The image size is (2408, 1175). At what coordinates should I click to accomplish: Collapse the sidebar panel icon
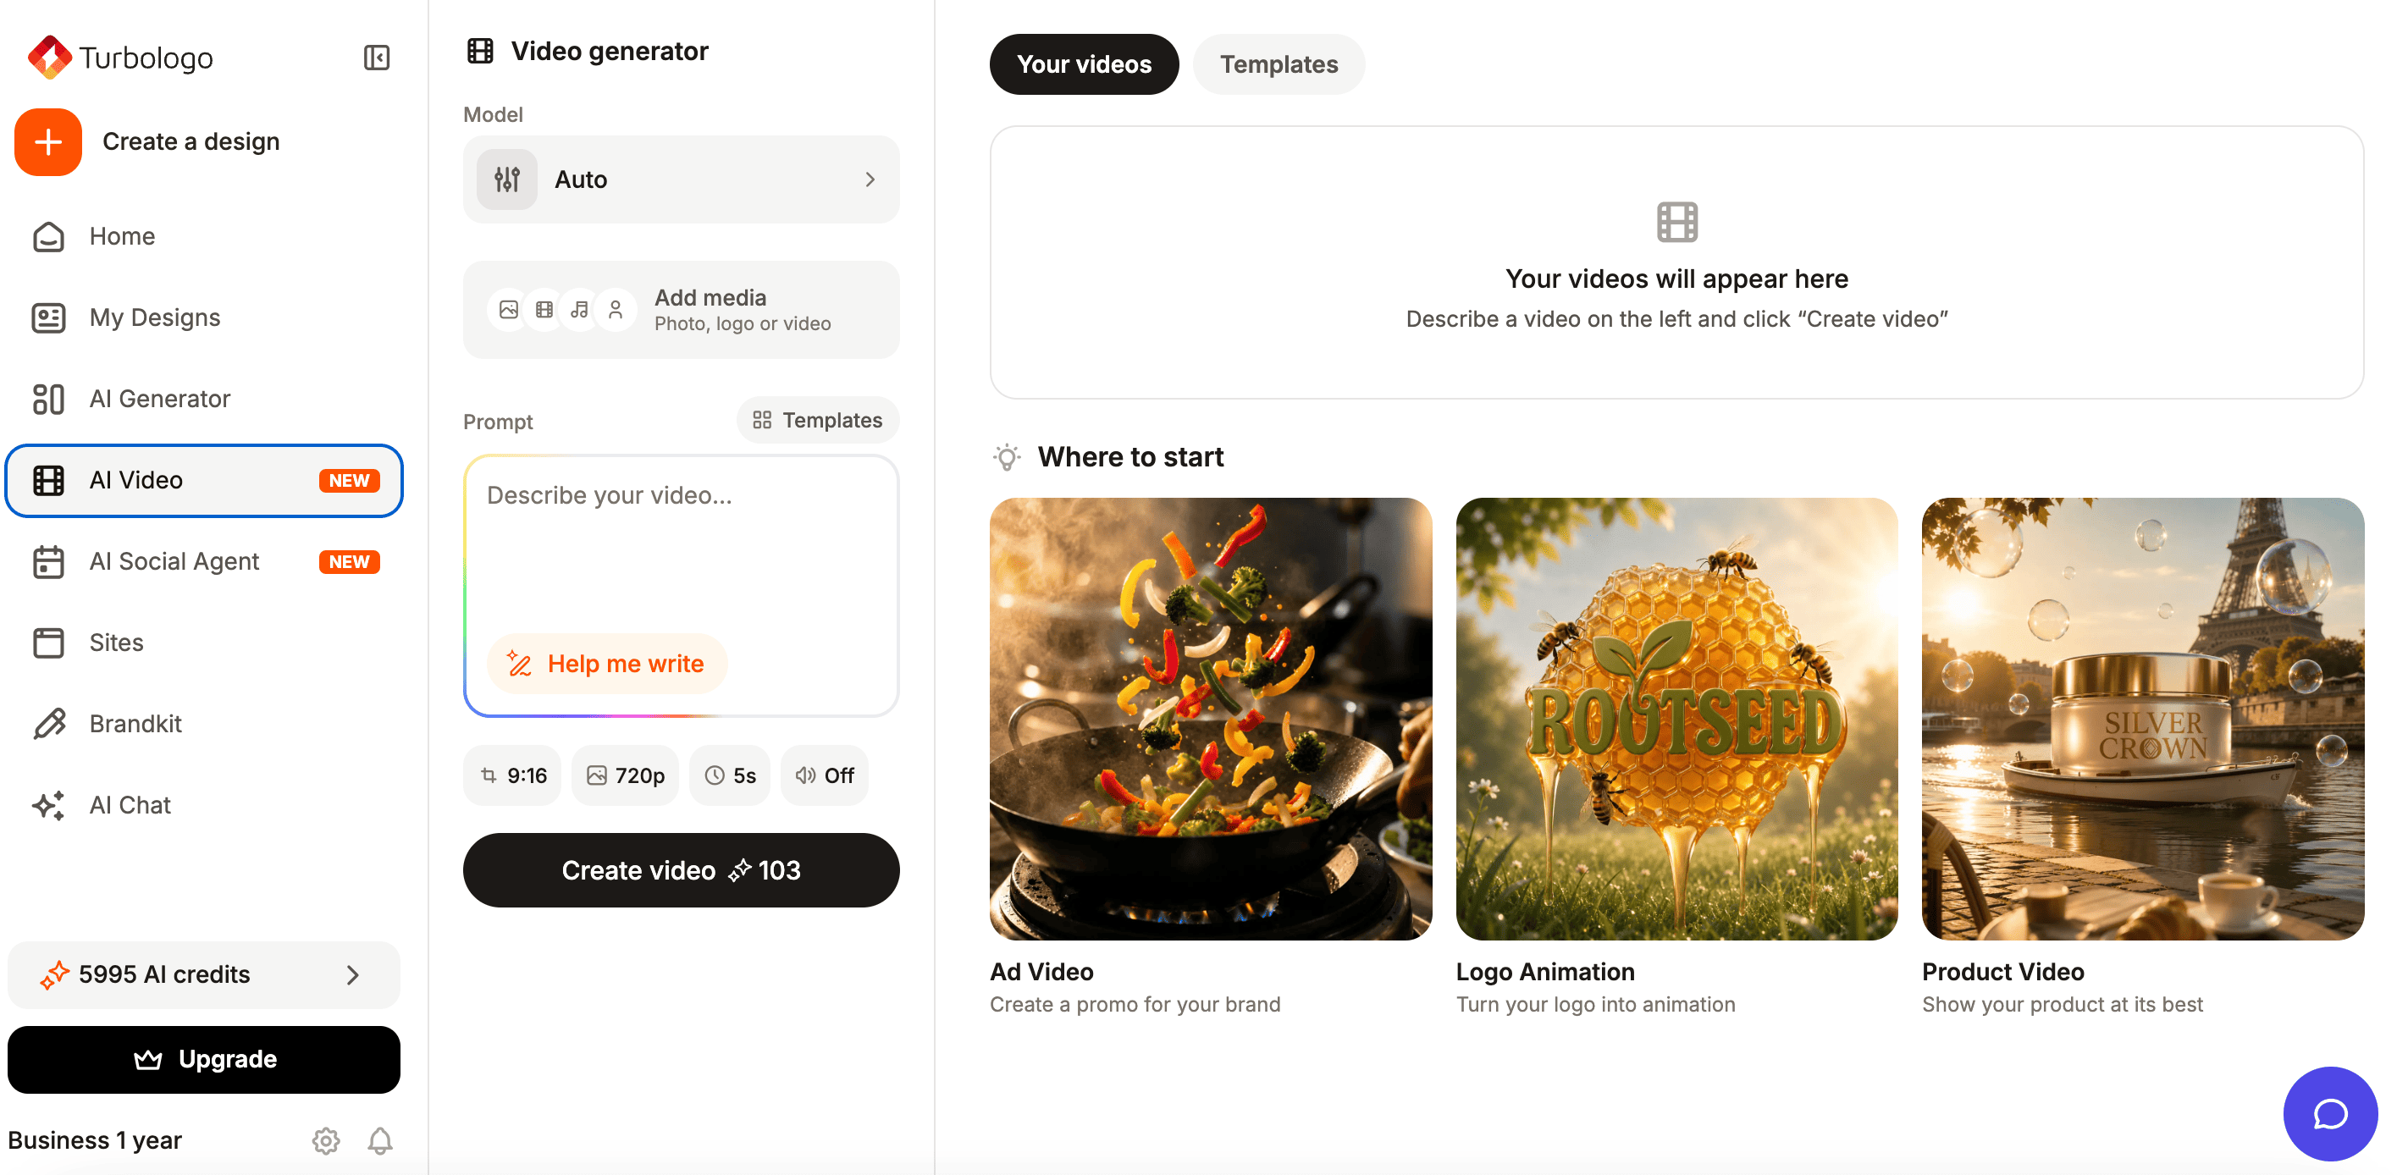click(x=376, y=58)
